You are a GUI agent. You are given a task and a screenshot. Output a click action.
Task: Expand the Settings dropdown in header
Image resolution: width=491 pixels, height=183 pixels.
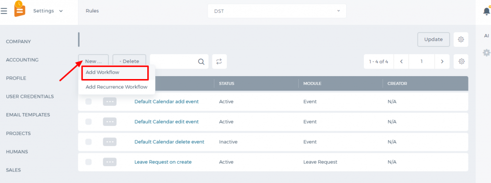pyautogui.click(x=48, y=11)
